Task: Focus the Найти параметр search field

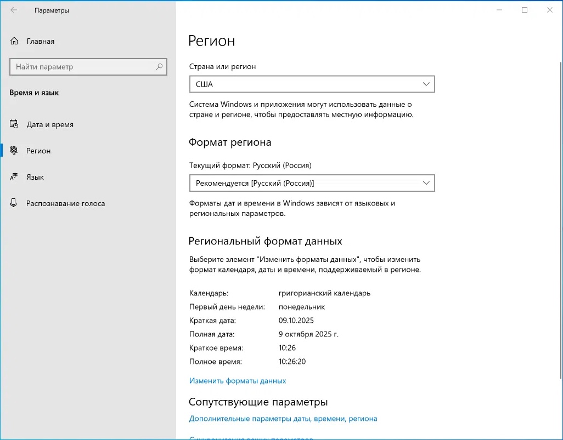Action: point(82,67)
